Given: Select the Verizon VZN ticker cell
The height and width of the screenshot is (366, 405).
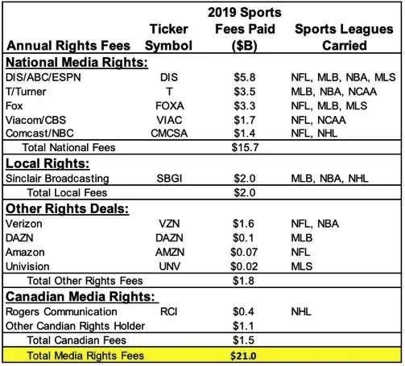Looking at the screenshot, I should [169, 224].
